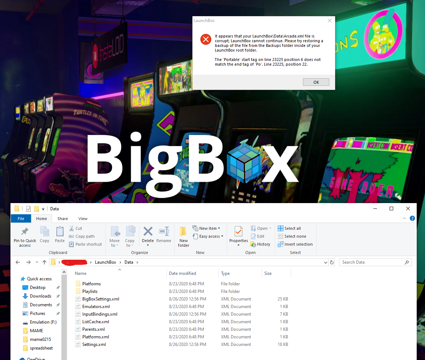Click the Delete X icon

coord(148,232)
